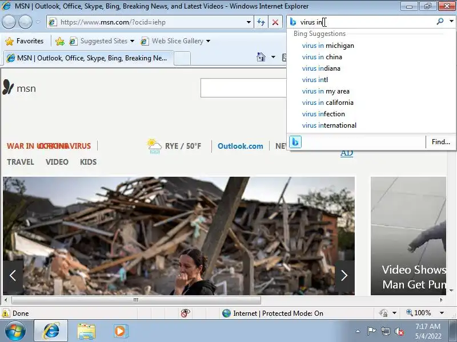Click the status bar warning icon
This screenshot has width=457, height=342.
[6, 313]
